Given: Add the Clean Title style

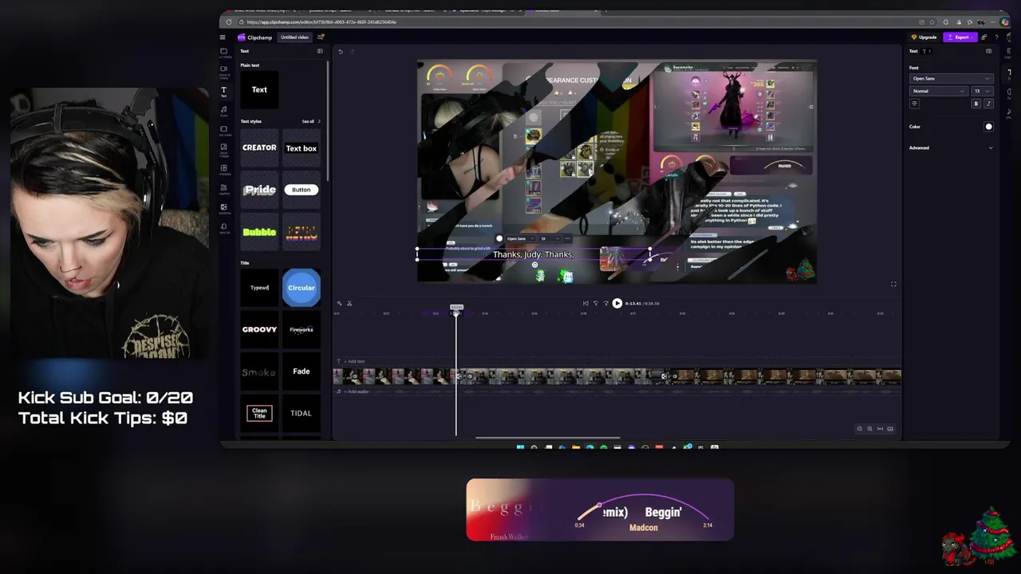Looking at the screenshot, I should (x=259, y=413).
